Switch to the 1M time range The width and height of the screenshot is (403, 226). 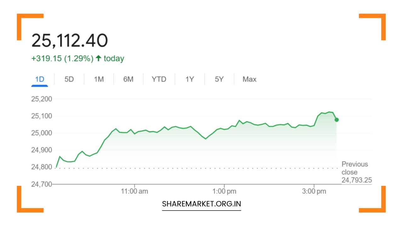[99, 79]
